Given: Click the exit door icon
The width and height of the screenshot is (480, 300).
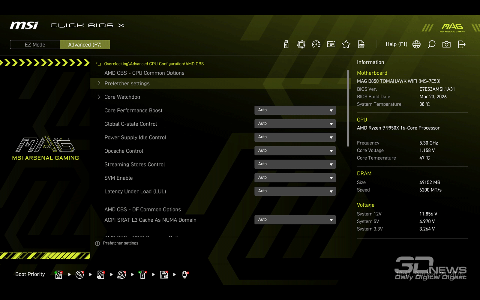Looking at the screenshot, I should tap(462, 44).
